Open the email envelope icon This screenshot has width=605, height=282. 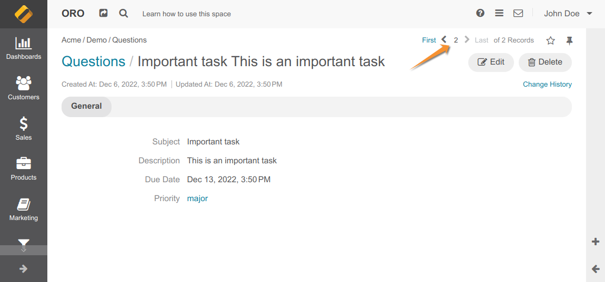(x=518, y=13)
